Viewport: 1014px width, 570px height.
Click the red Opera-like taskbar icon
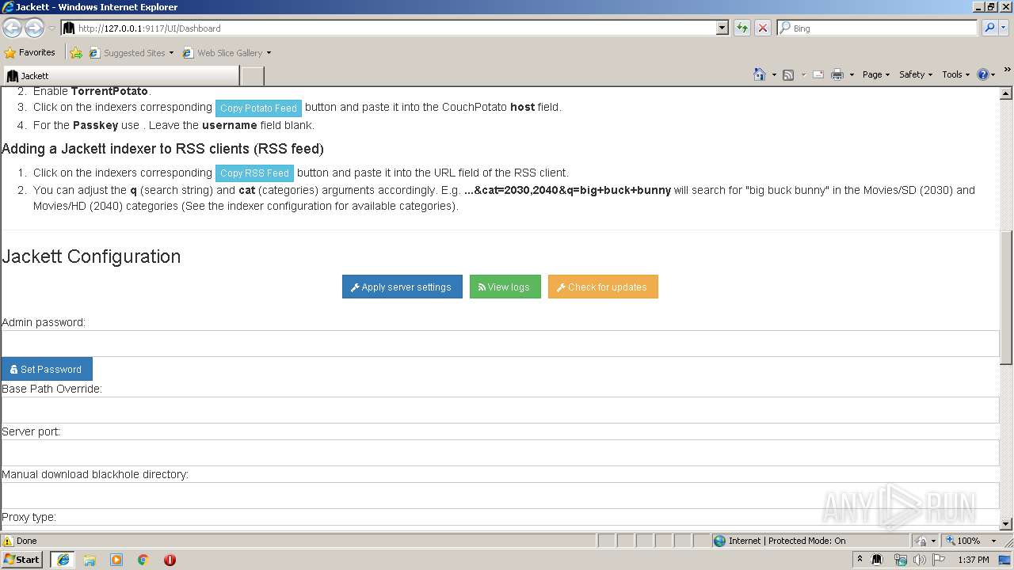pyautogui.click(x=170, y=560)
